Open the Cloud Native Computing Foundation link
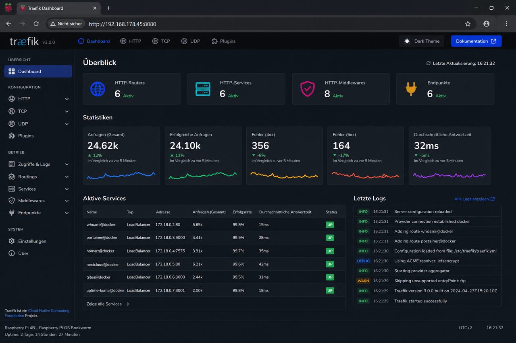The image size is (516, 343). (37, 313)
